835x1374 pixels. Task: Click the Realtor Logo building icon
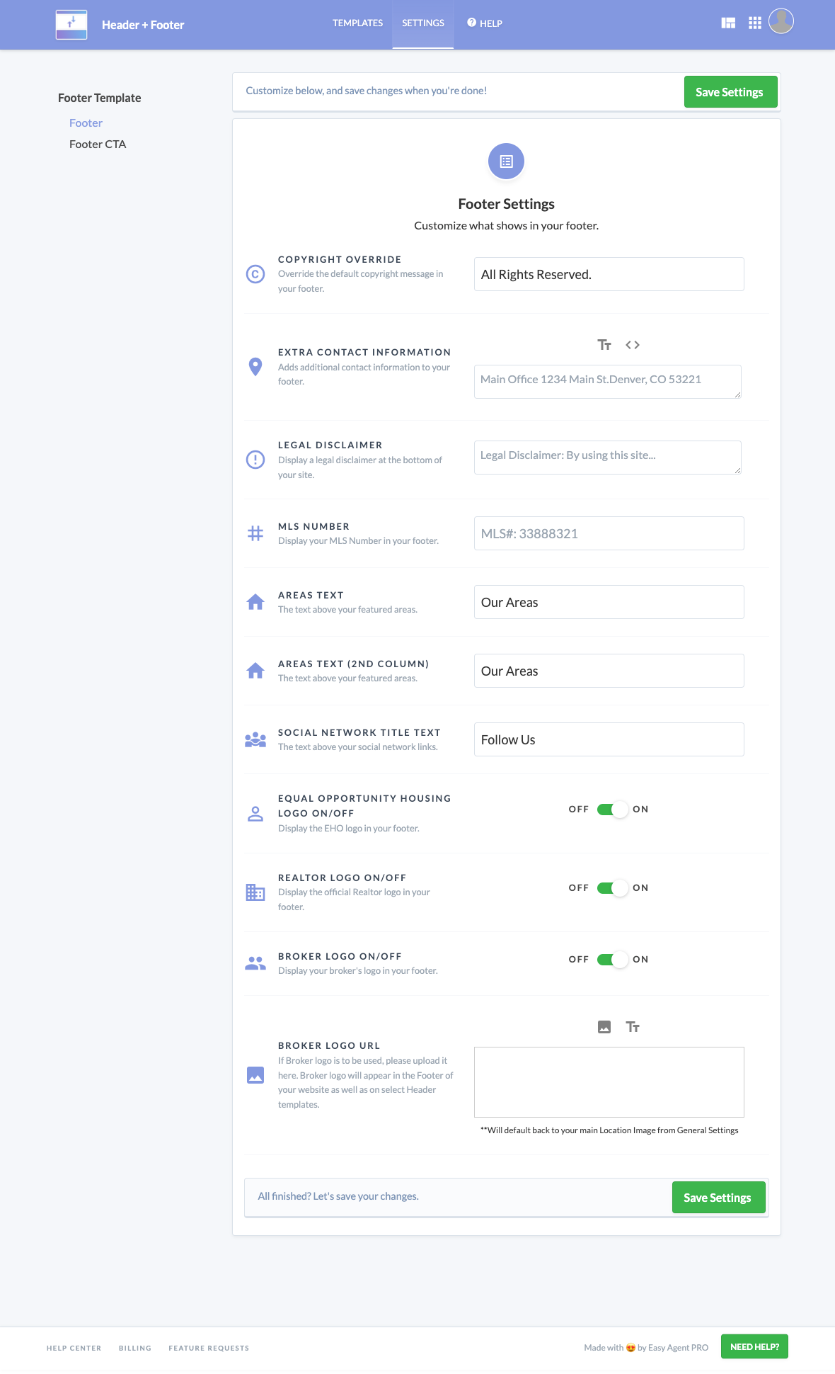pyautogui.click(x=255, y=892)
